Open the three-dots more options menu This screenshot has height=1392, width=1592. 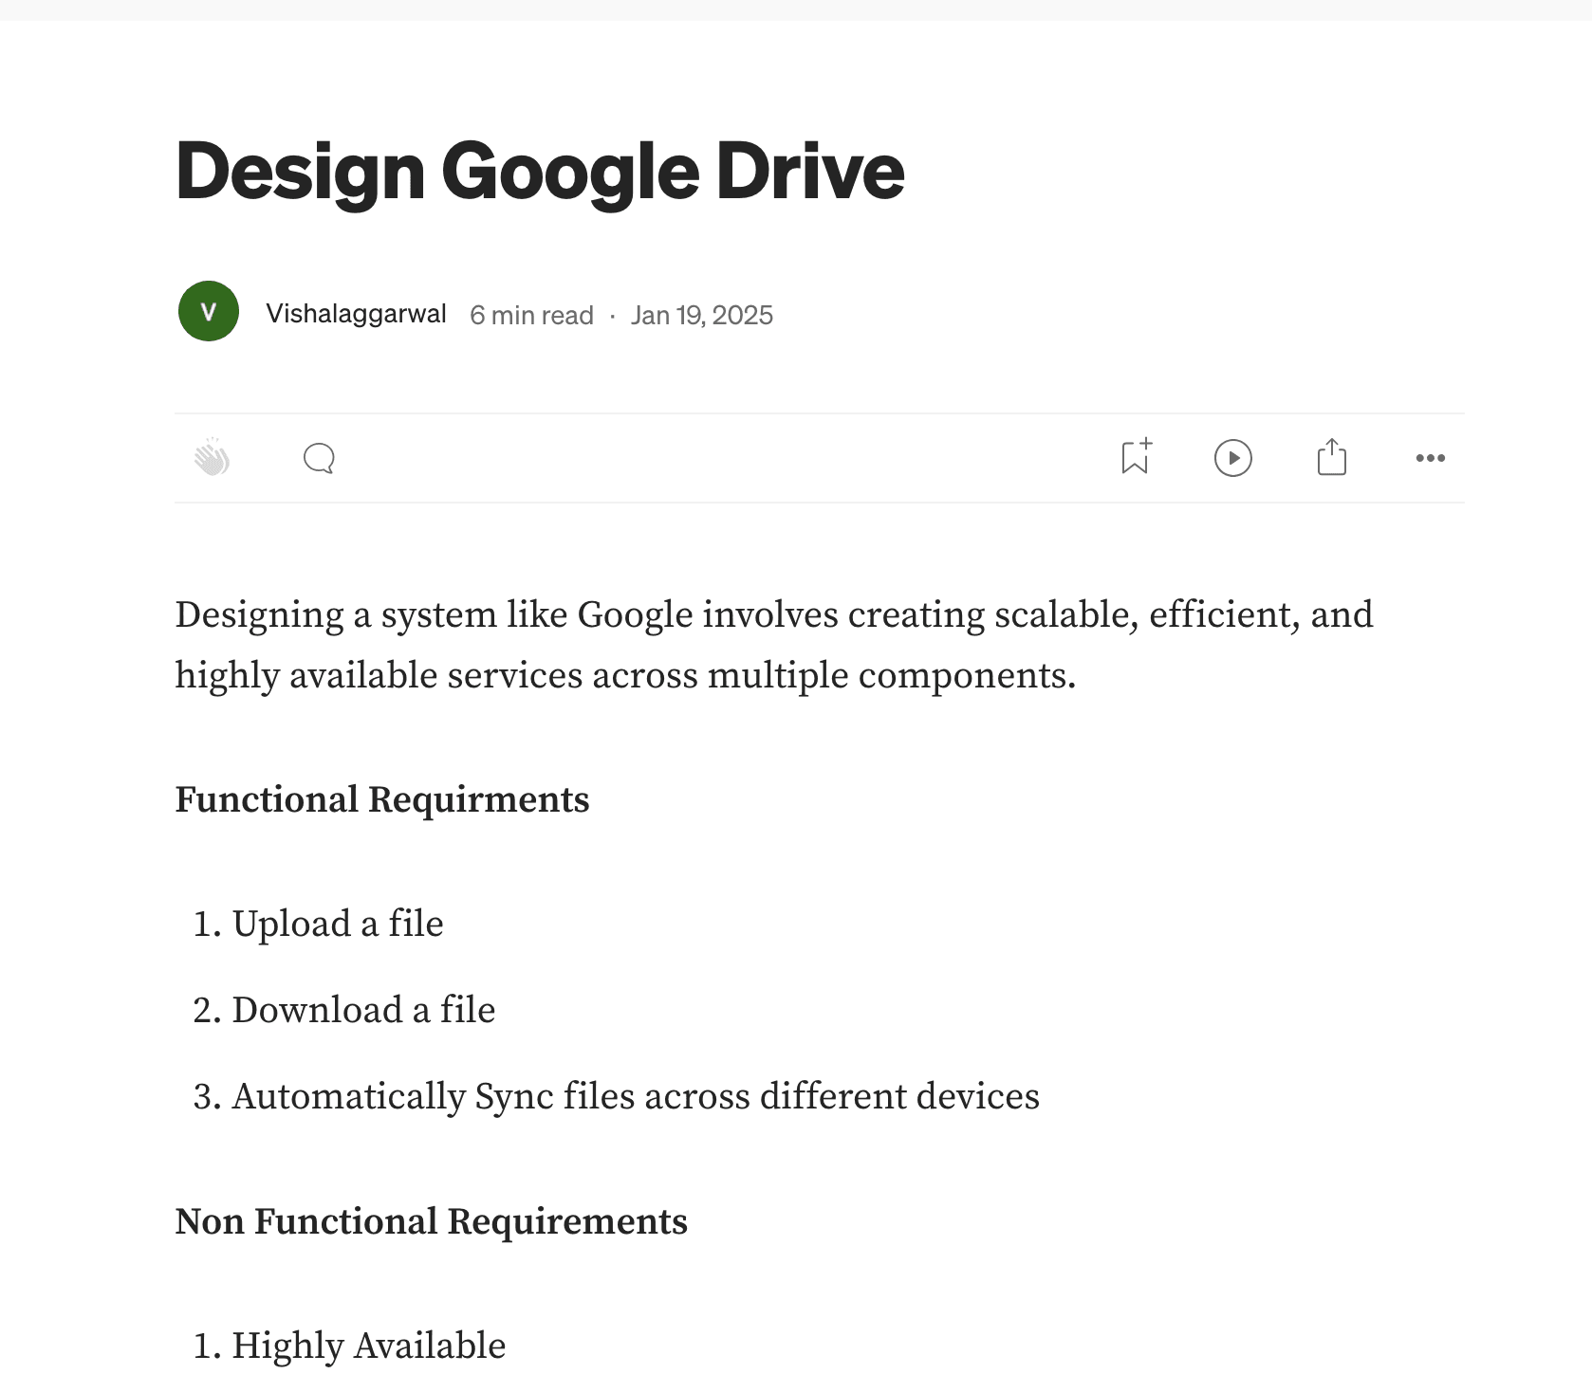(1431, 458)
